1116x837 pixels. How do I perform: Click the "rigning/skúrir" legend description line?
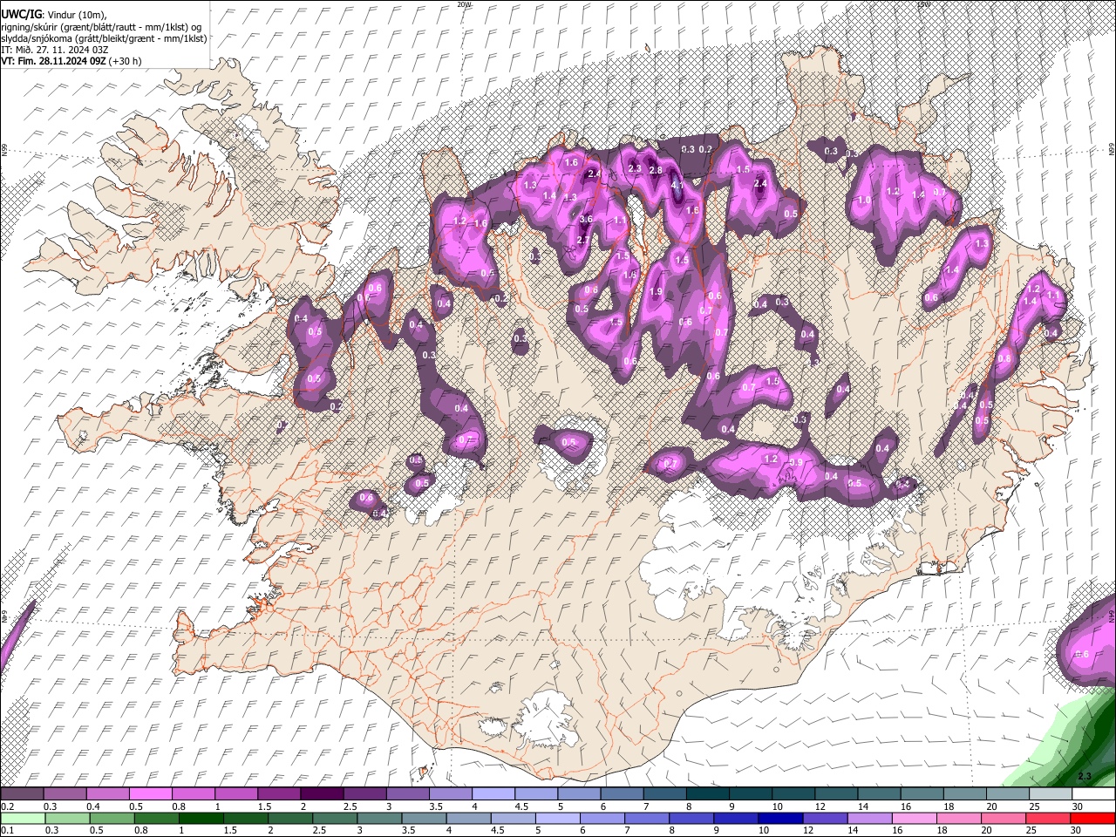[x=102, y=27]
